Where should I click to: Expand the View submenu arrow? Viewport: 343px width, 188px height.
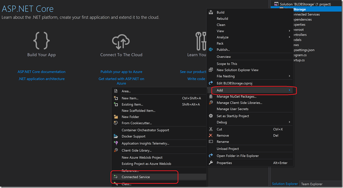[x=290, y=31]
